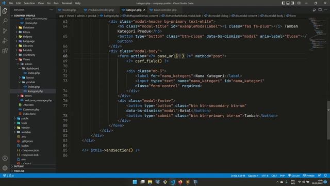Screen dimensions: 330x186
Task: Open File Explorer from the taskbar
Action: 150,182
